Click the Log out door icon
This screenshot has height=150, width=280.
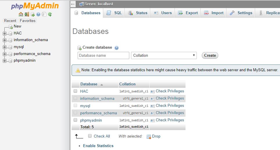click(27, 14)
